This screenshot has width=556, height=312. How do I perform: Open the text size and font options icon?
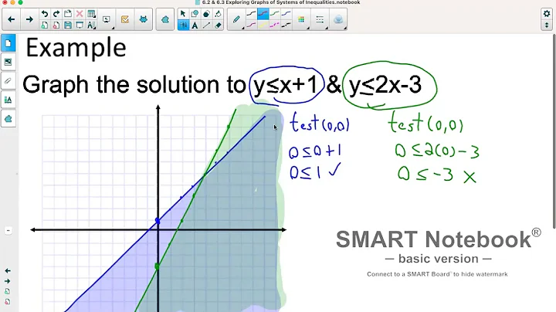tap(91, 25)
